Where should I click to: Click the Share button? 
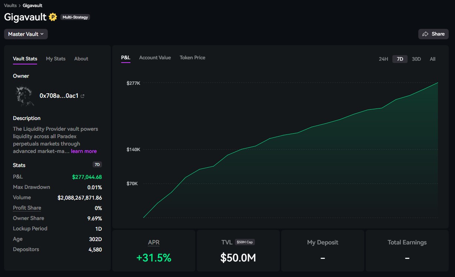click(434, 34)
